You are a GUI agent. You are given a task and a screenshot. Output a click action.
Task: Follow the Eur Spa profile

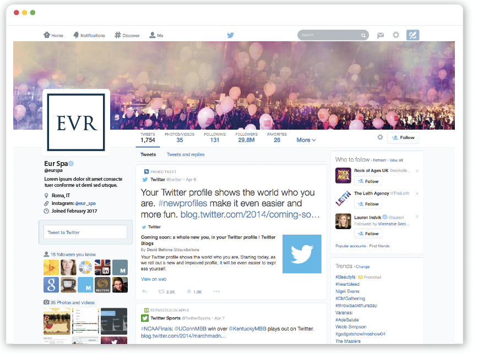point(403,137)
